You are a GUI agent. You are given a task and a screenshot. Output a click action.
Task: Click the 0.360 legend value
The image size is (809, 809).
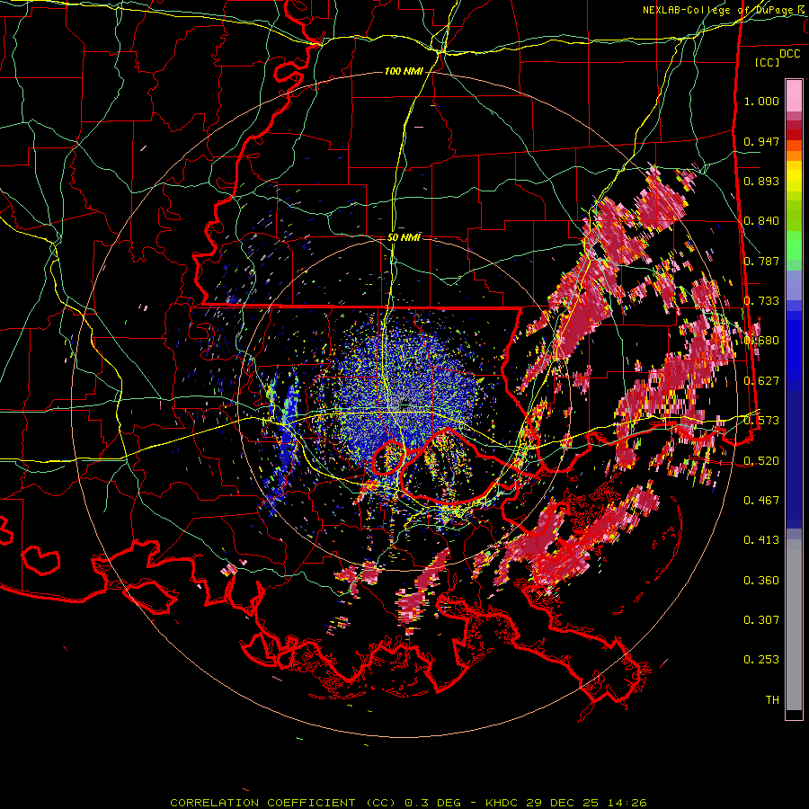click(761, 581)
